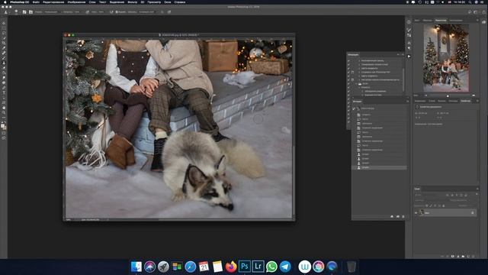Create new group folder icon in Layers panel

point(463,257)
